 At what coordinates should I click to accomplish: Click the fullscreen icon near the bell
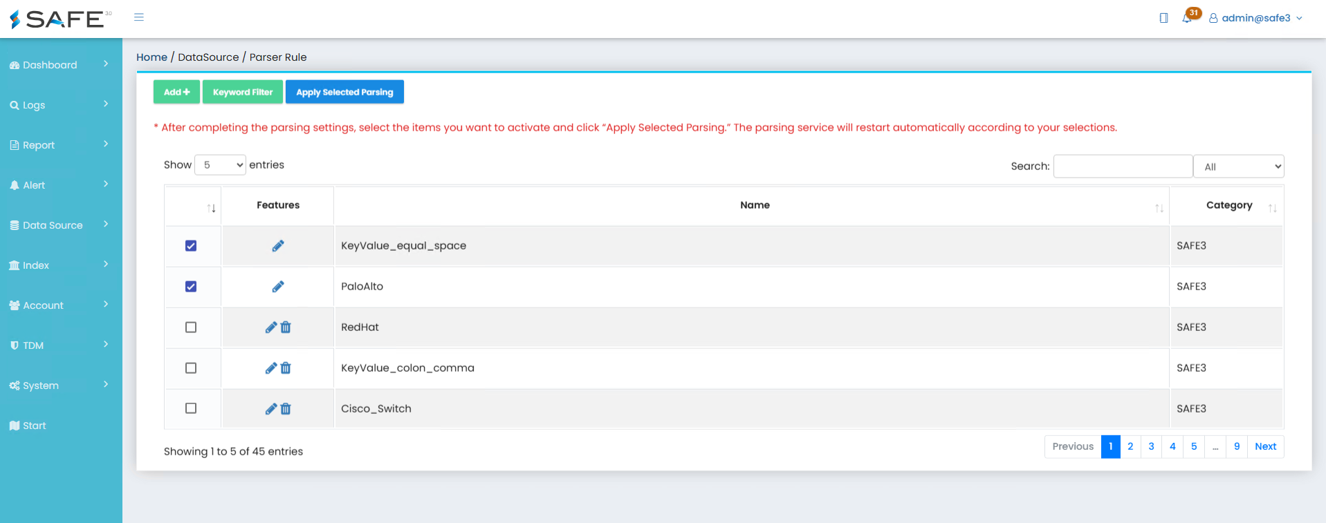pyautogui.click(x=1163, y=18)
